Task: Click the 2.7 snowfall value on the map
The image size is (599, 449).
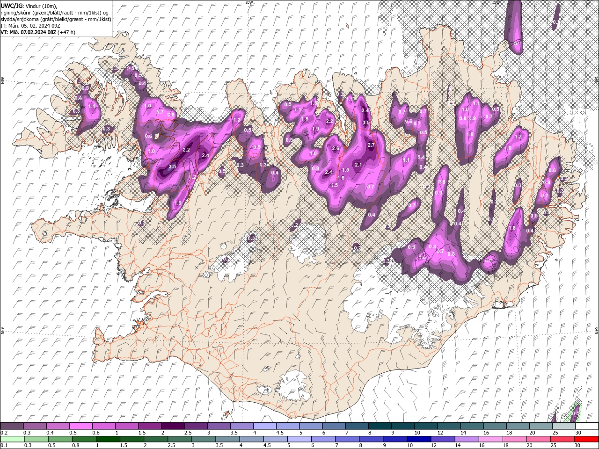Action: 371,145
